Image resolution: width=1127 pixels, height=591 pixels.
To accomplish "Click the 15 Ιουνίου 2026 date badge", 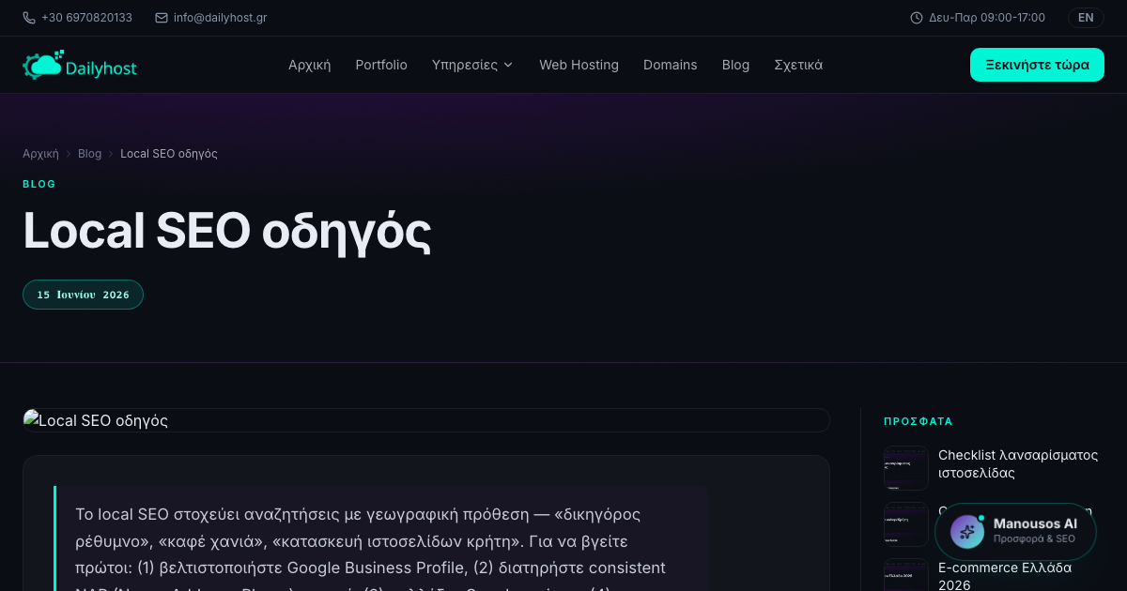I will pyautogui.click(x=83, y=295).
